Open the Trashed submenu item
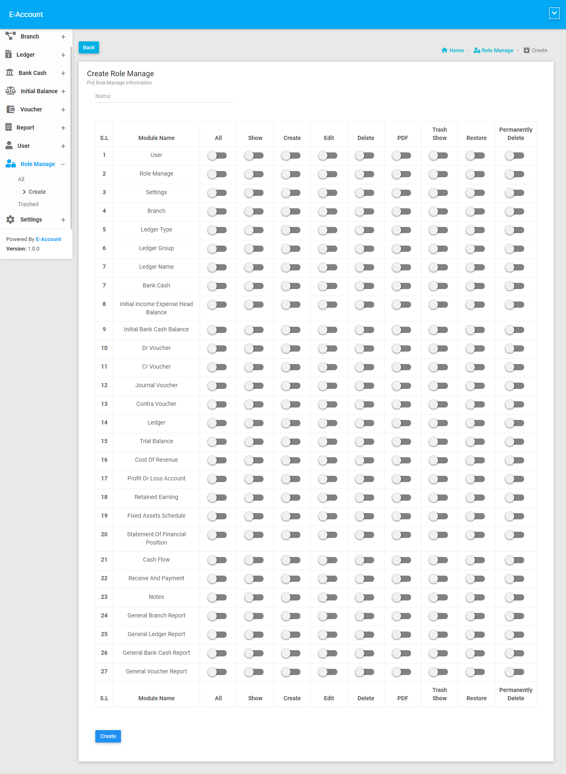 pos(28,204)
